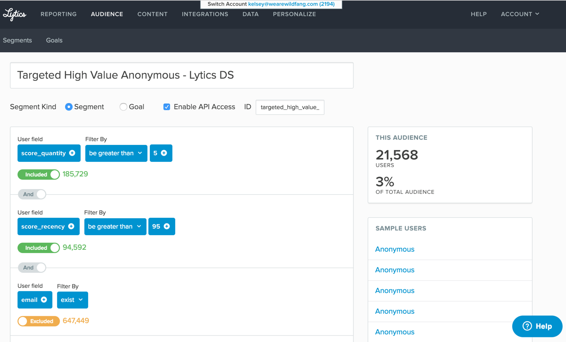Click the segment name input field
The height and width of the screenshot is (342, 566).
coord(182,75)
